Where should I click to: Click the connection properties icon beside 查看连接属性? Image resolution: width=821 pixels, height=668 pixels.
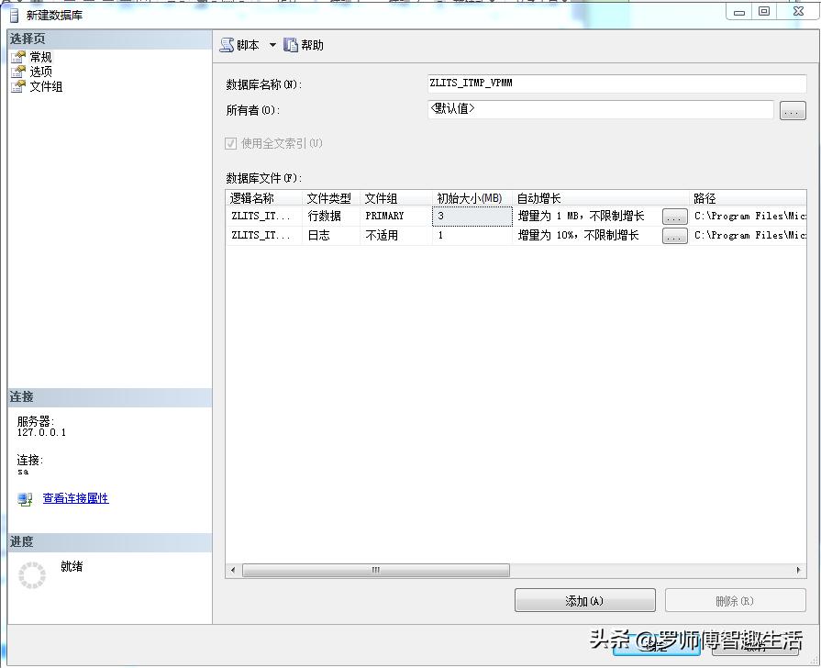point(23,498)
